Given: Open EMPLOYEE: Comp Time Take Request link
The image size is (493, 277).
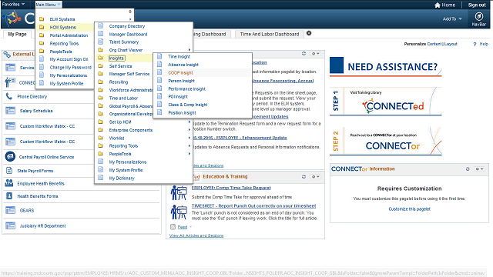Looking at the screenshot, I should click(231, 188).
